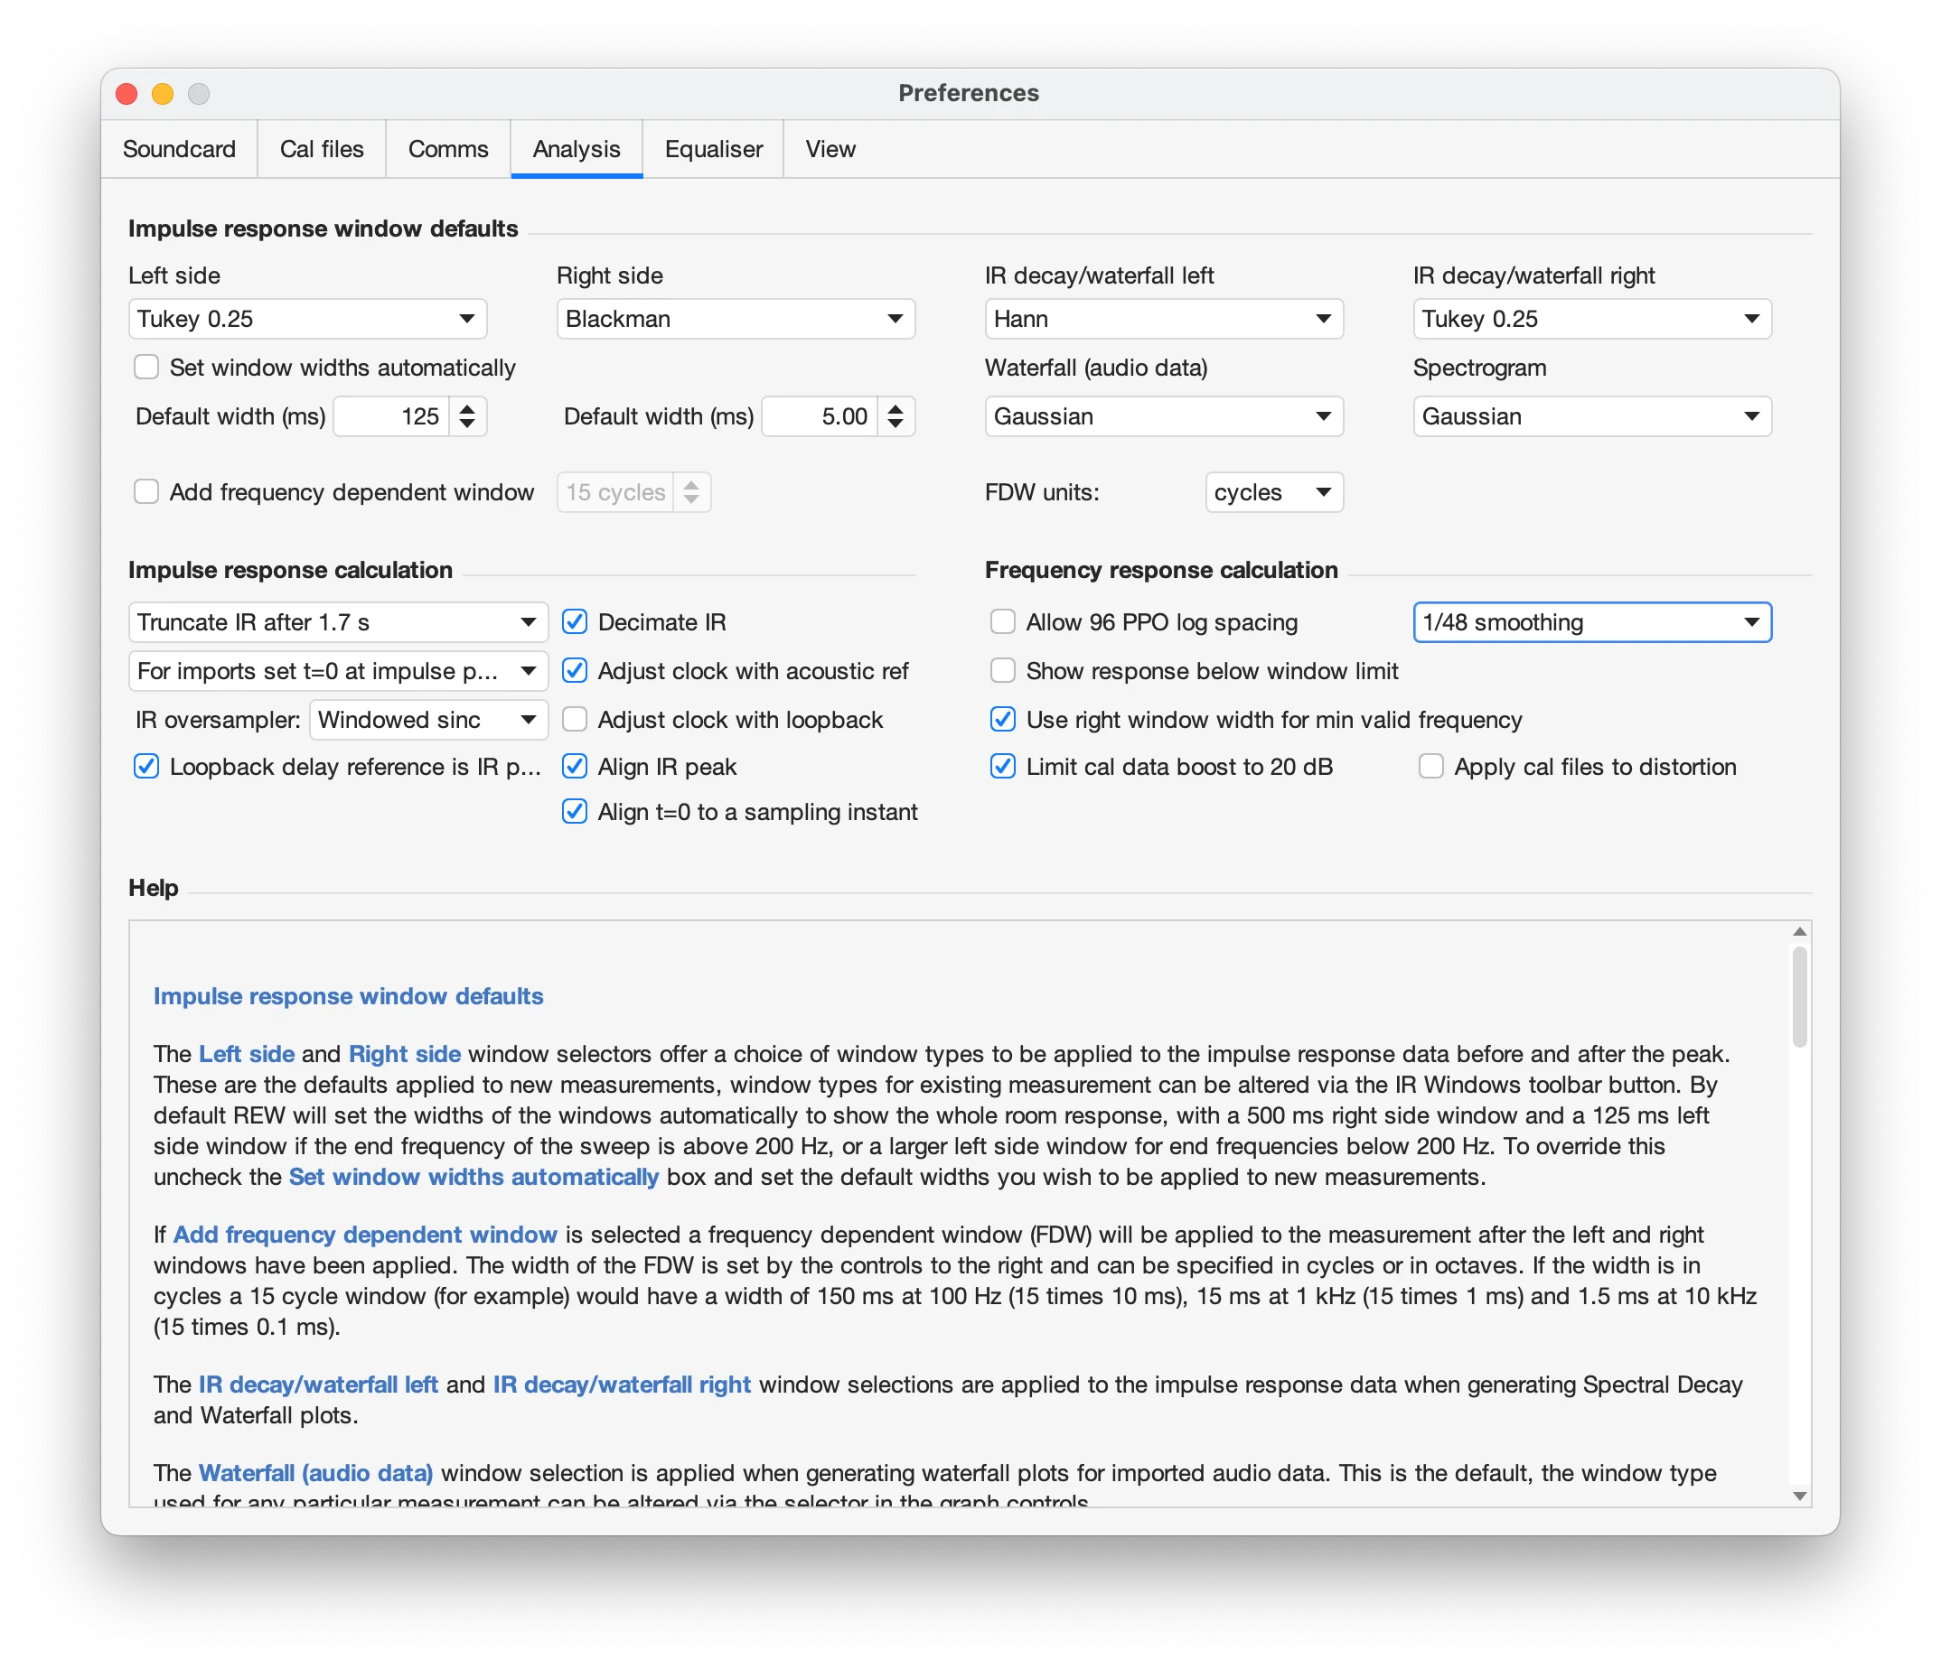Open Truncate IR after 1.7 s dropdown
Image resolution: width=1941 pixels, height=1669 pixels.
point(337,622)
